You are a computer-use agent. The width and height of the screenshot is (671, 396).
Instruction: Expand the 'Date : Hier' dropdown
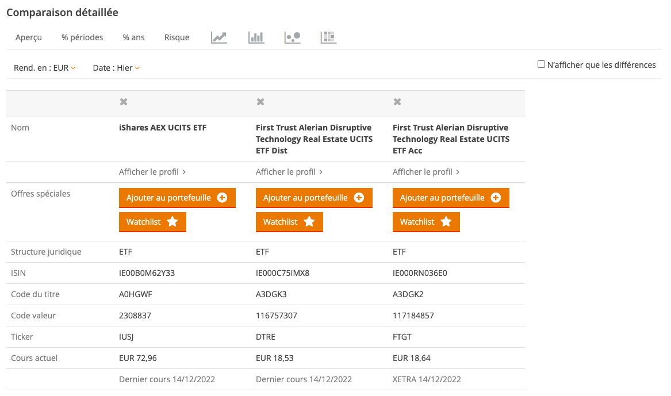click(x=116, y=68)
